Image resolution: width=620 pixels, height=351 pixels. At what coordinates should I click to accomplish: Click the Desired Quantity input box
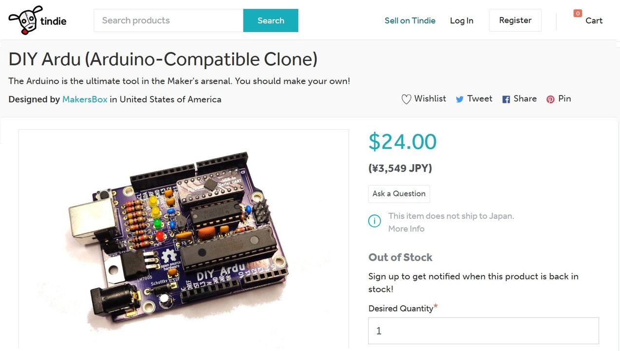pyautogui.click(x=483, y=331)
